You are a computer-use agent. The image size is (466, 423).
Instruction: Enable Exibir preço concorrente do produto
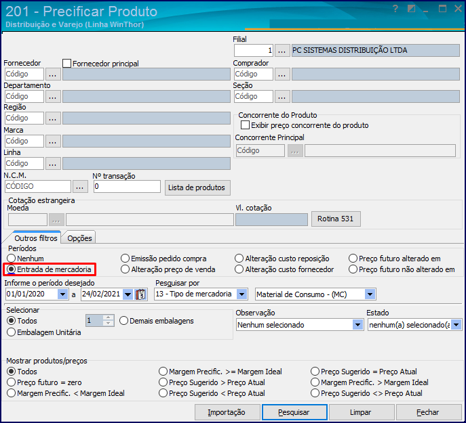(x=245, y=125)
